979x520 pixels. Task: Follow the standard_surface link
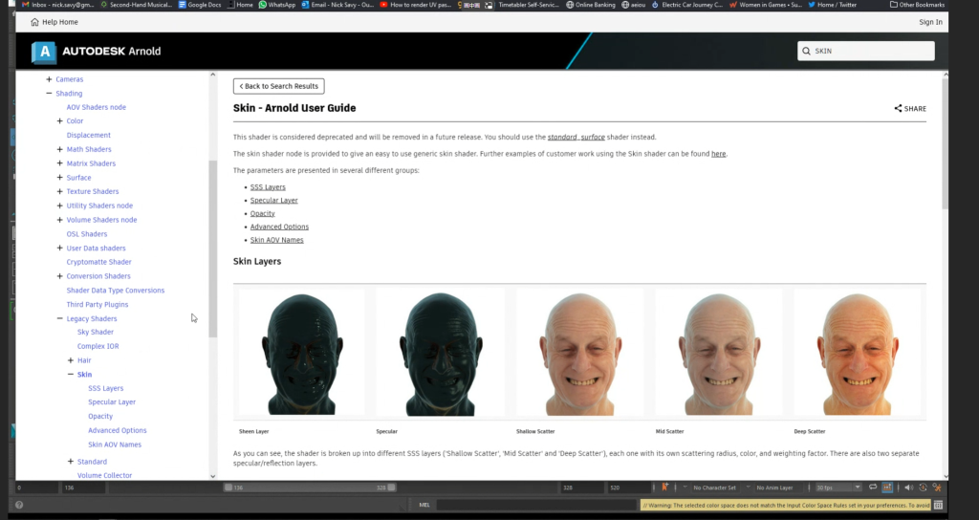coord(576,137)
